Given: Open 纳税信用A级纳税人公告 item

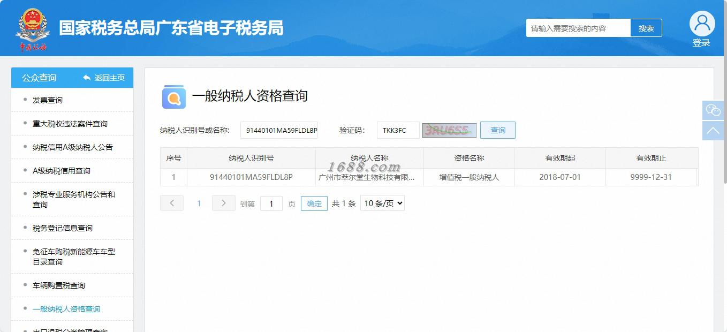Looking at the screenshot, I should [x=72, y=147].
